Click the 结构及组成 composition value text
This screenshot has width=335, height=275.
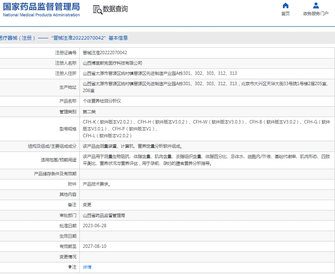132,146
